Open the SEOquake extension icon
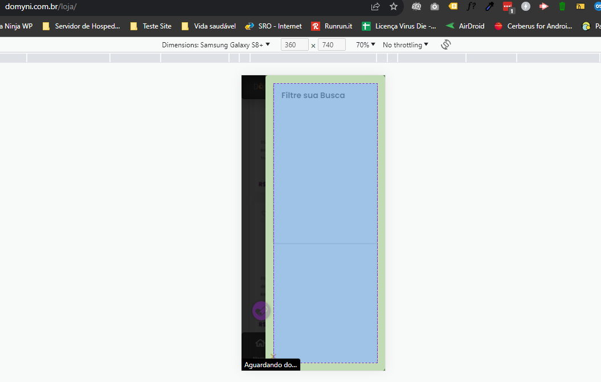The width and height of the screenshot is (601, 382). [416, 6]
